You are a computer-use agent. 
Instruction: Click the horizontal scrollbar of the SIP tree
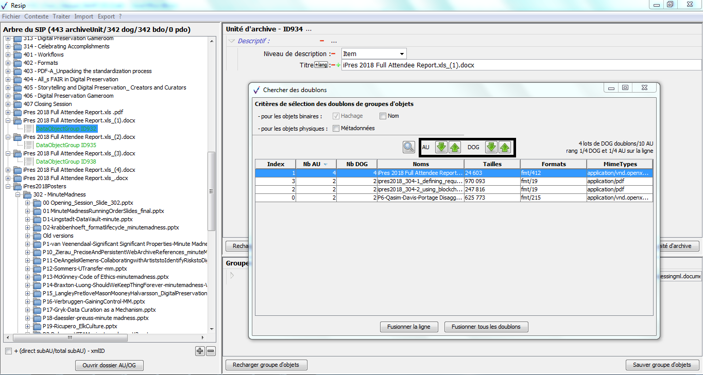[103, 338]
